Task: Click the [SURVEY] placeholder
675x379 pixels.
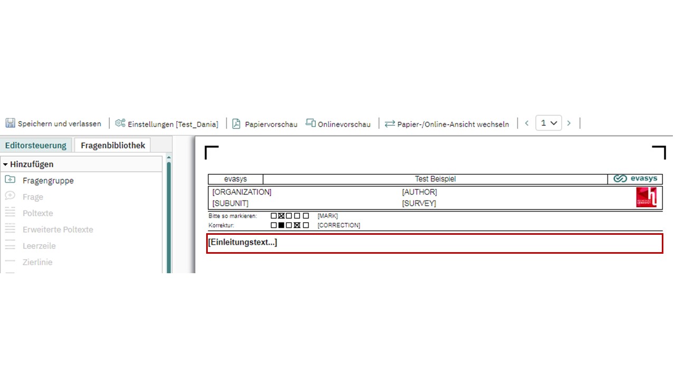Action: 419,203
